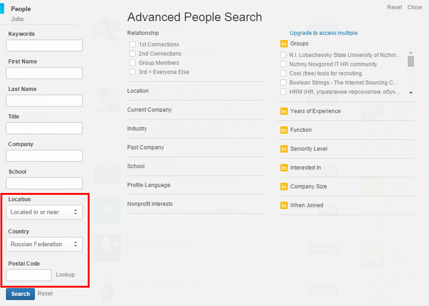Select the People search tab
The width and height of the screenshot is (429, 306).
point(21,9)
